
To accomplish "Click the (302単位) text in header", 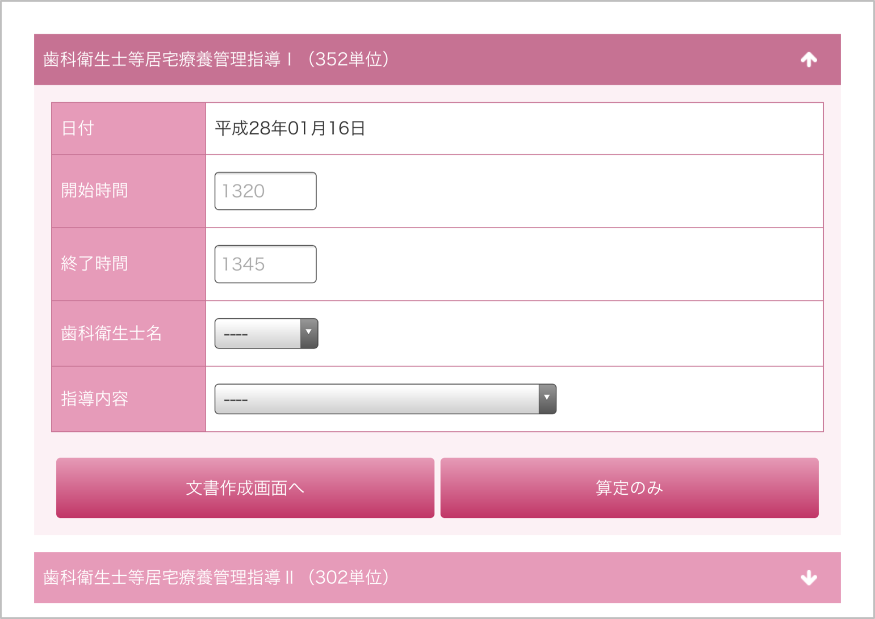I will [x=348, y=578].
